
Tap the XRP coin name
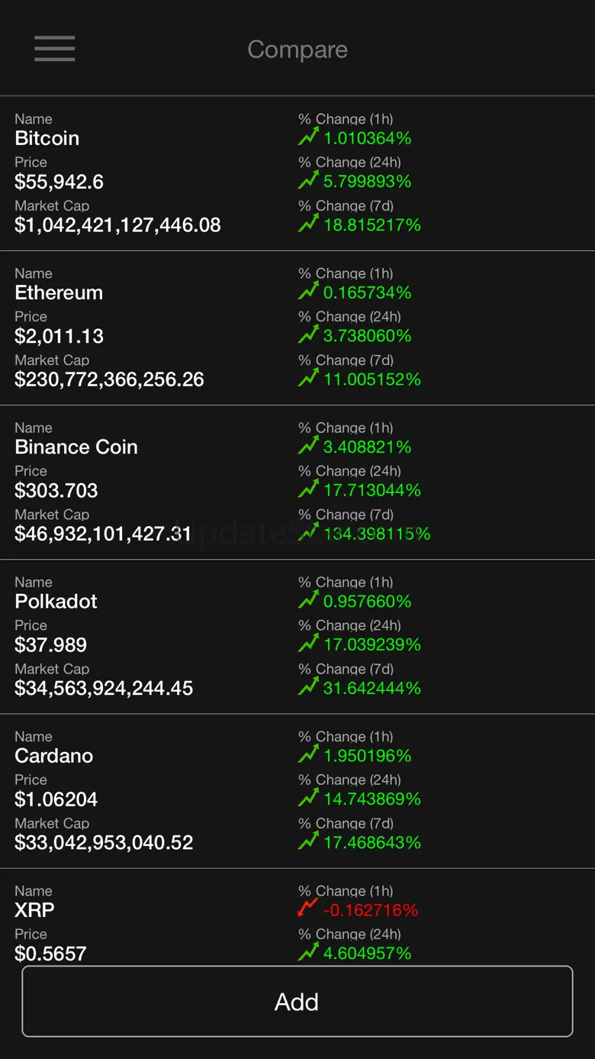(x=35, y=909)
